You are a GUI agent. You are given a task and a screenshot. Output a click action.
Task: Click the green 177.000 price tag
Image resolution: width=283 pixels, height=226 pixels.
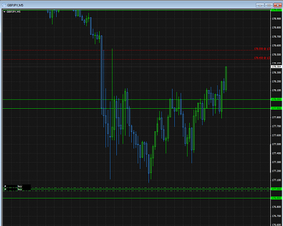pos(276,189)
